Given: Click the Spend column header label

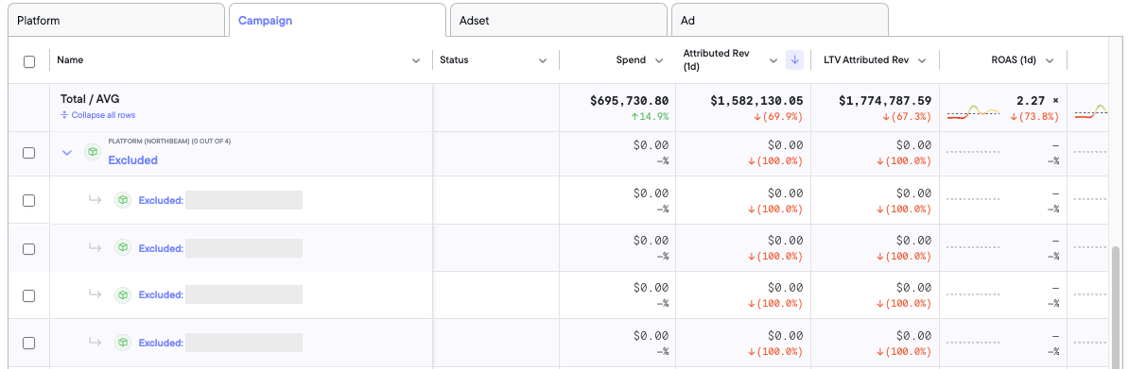Looking at the screenshot, I should 631,60.
